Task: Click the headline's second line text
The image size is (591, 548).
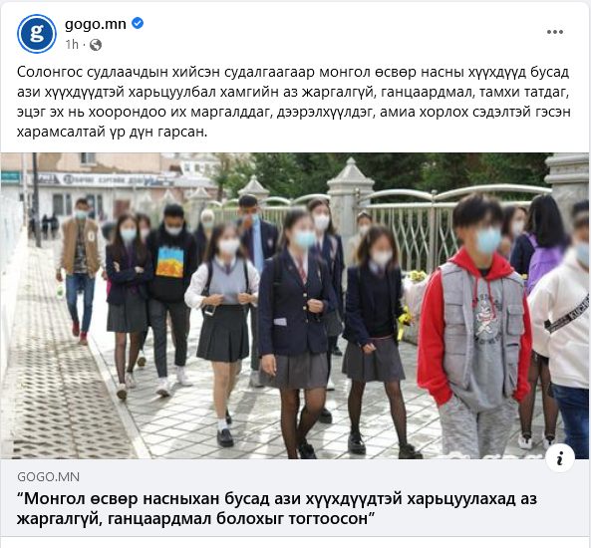Action: tap(195, 518)
